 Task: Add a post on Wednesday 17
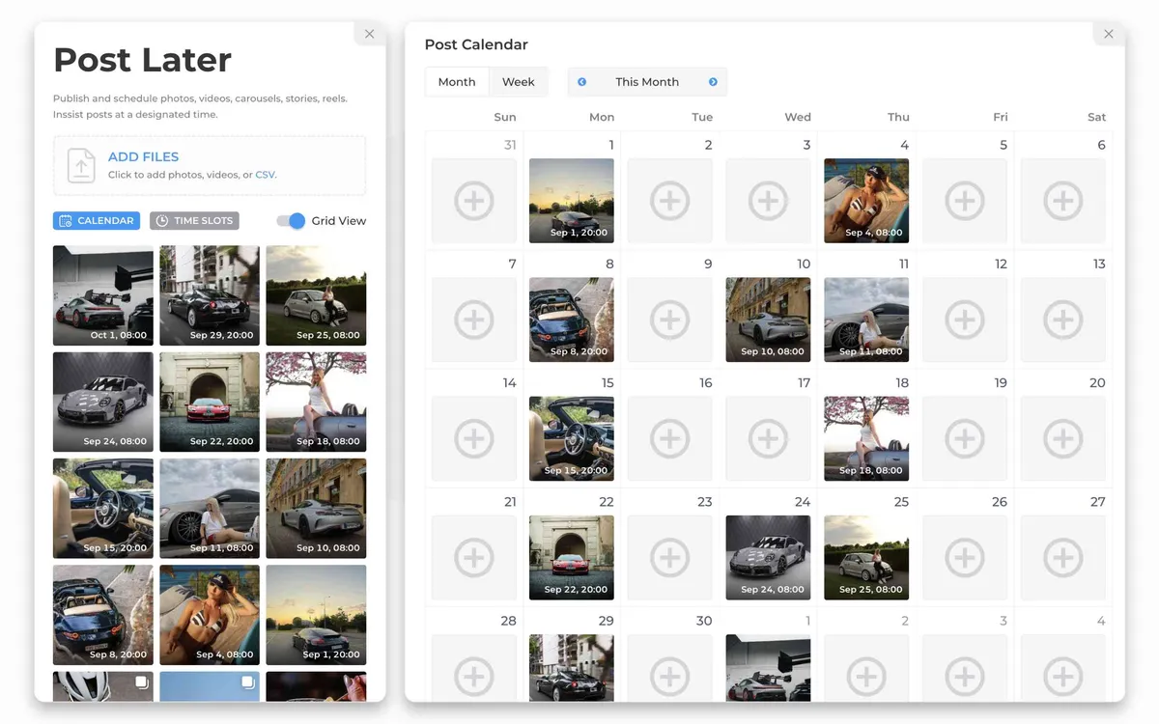(768, 438)
